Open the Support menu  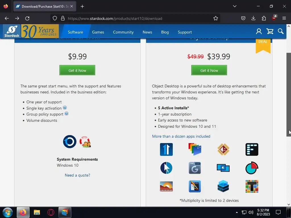tap(185, 32)
